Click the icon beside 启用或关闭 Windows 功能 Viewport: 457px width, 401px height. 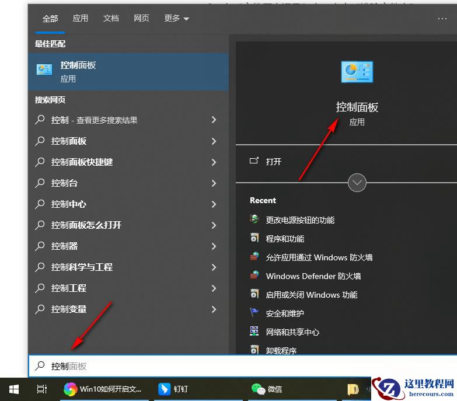(x=254, y=294)
